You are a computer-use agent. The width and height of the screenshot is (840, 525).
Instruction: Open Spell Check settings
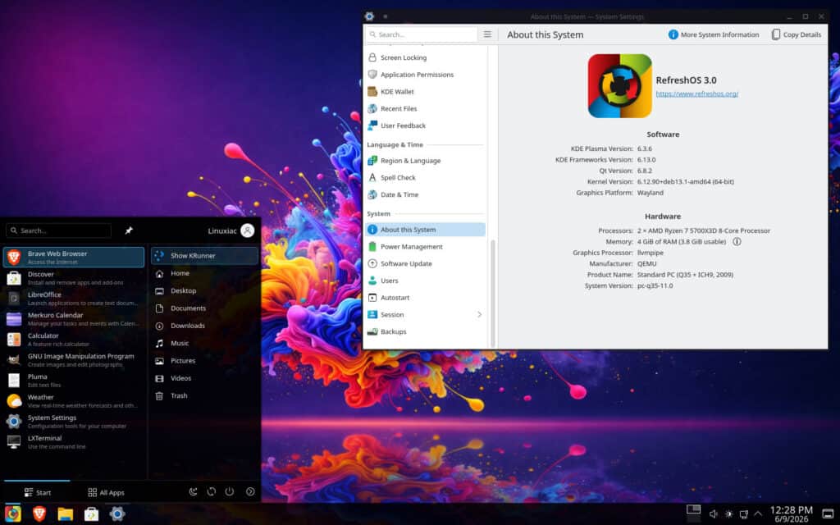(426, 177)
